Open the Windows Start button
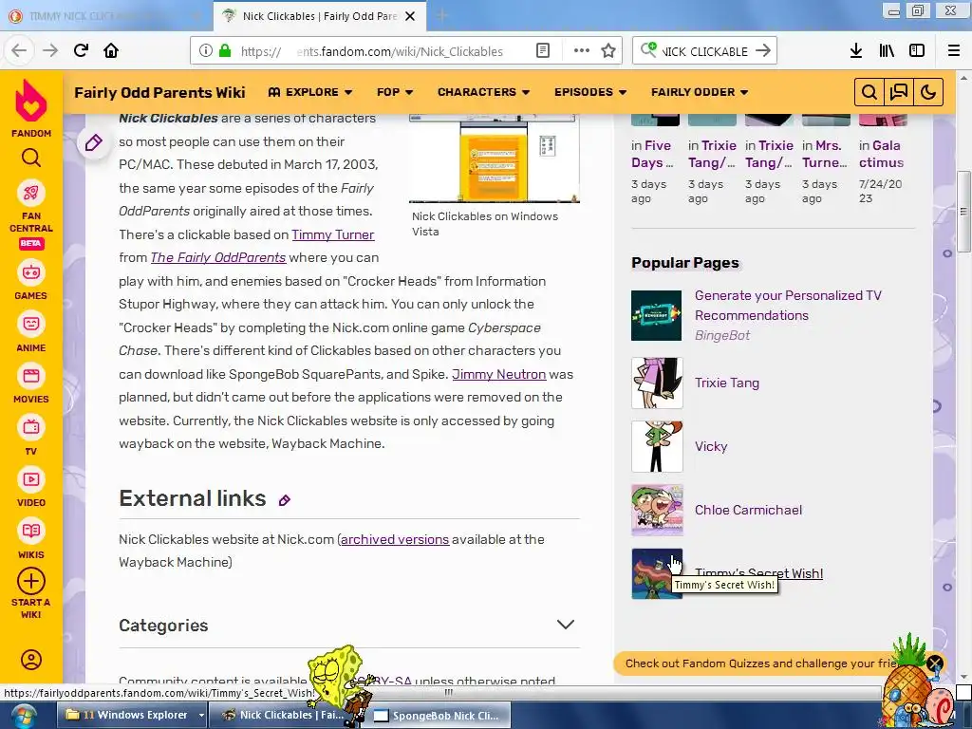The image size is (972, 729). [23, 716]
